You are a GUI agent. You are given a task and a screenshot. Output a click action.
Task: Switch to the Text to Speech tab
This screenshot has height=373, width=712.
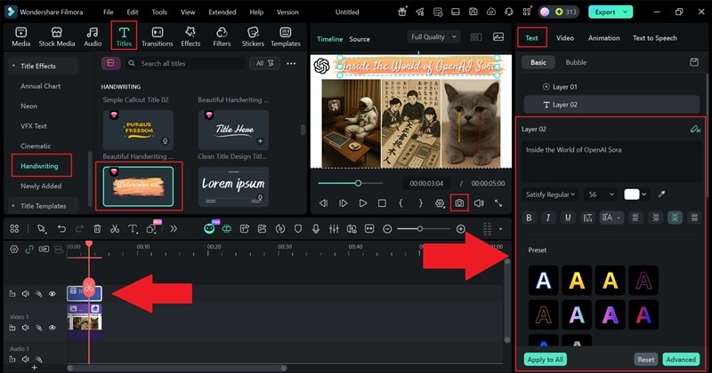(x=654, y=38)
